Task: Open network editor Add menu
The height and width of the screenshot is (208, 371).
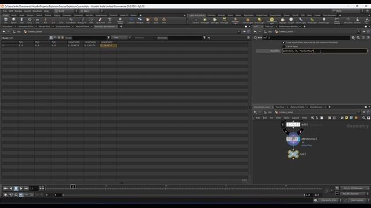Action: click(x=258, y=118)
